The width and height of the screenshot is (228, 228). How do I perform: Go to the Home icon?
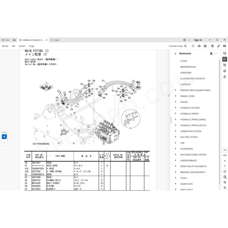[x=14, y=40]
